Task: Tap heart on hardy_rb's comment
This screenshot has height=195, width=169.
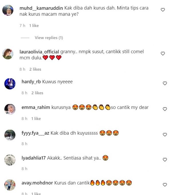Action: click(x=165, y=83)
